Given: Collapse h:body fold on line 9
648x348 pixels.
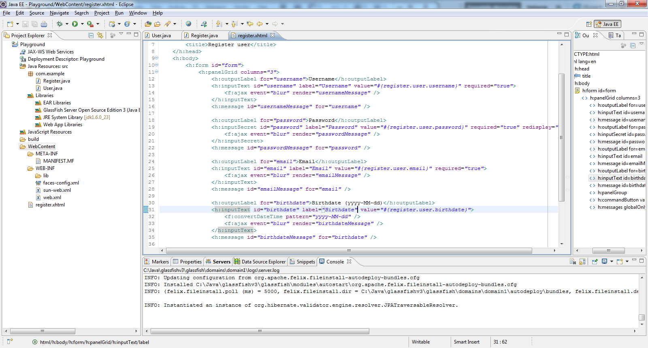Looking at the screenshot, I should point(157,58).
